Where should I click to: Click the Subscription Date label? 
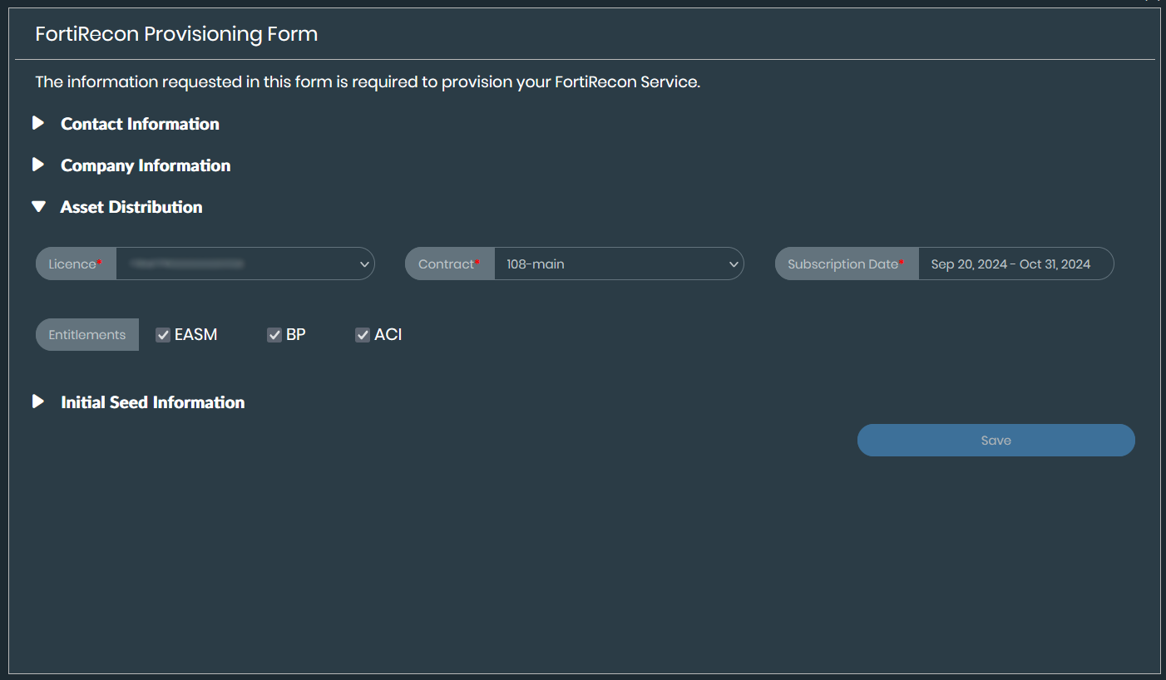tap(843, 264)
